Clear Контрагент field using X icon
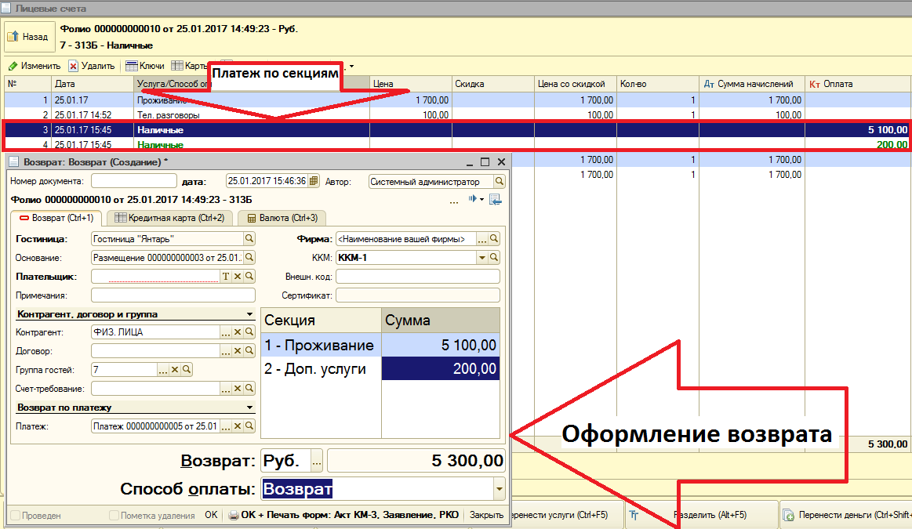Screen dimensions: 912x529 pyautogui.click(x=238, y=332)
